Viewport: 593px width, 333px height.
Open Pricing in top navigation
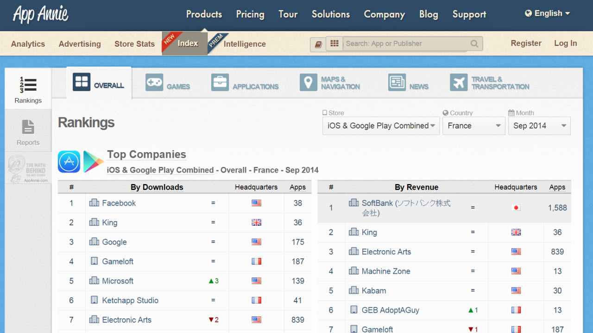(250, 14)
